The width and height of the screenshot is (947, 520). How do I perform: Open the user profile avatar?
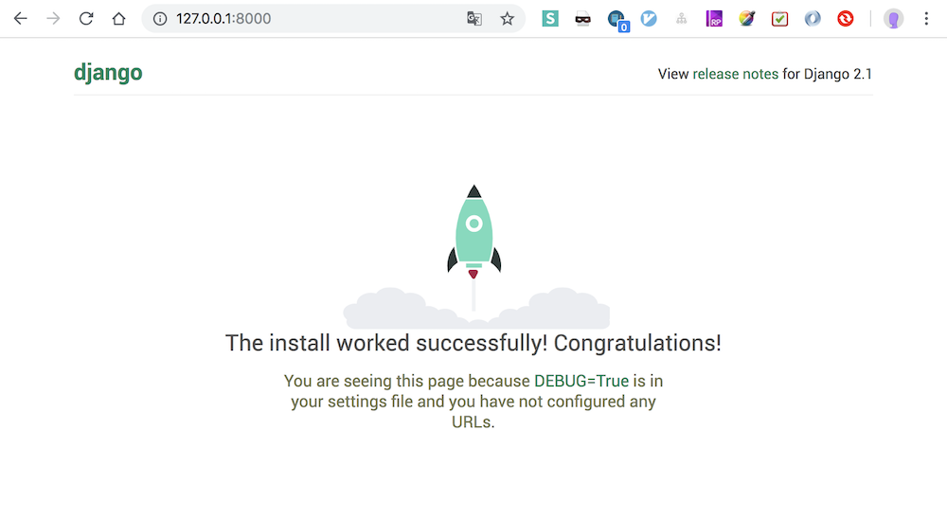point(893,19)
